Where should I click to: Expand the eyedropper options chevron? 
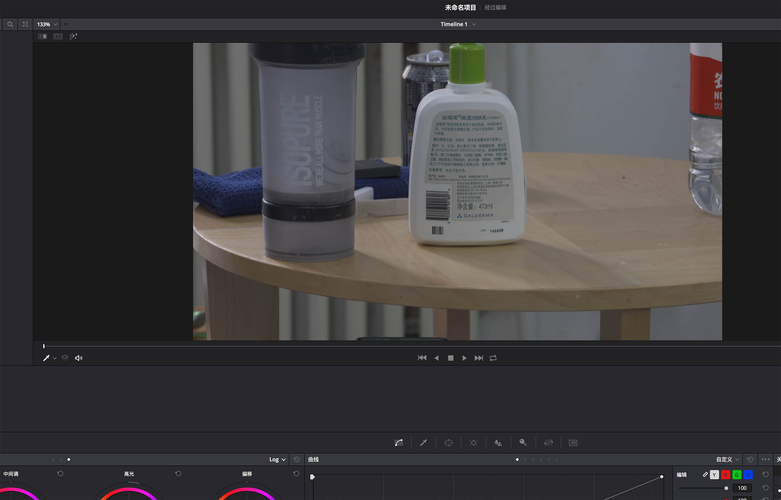(55, 358)
